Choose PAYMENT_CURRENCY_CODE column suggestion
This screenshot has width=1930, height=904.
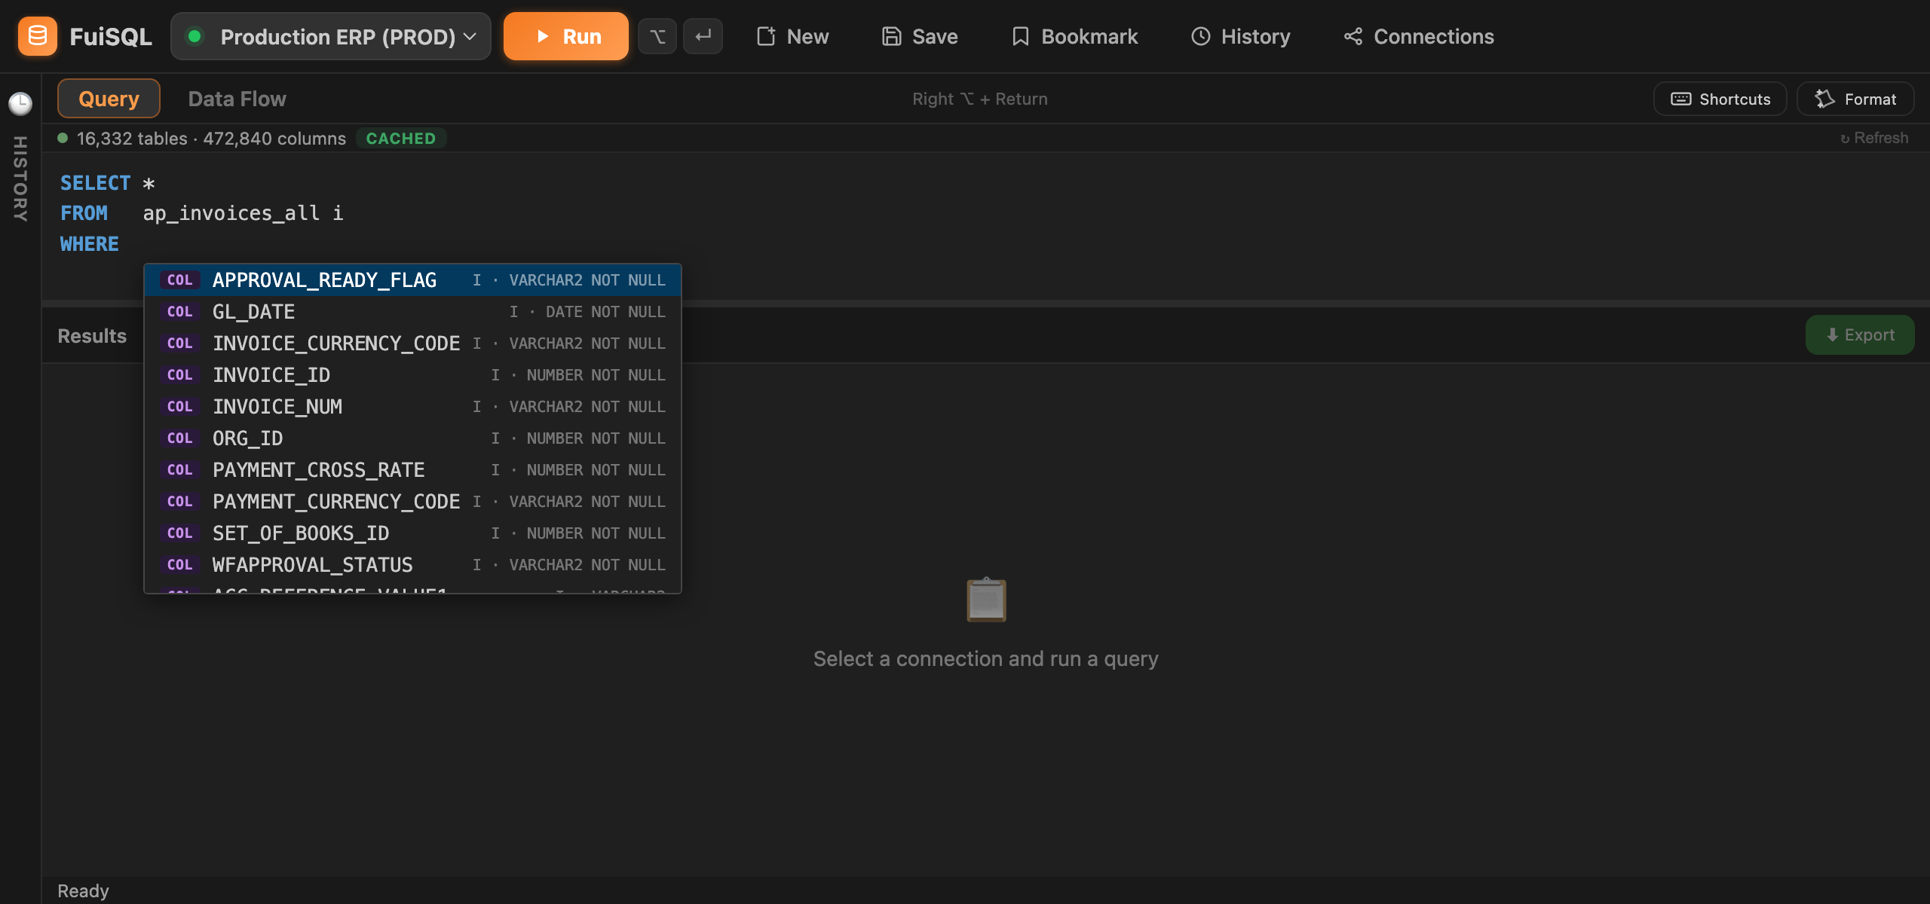click(x=412, y=502)
